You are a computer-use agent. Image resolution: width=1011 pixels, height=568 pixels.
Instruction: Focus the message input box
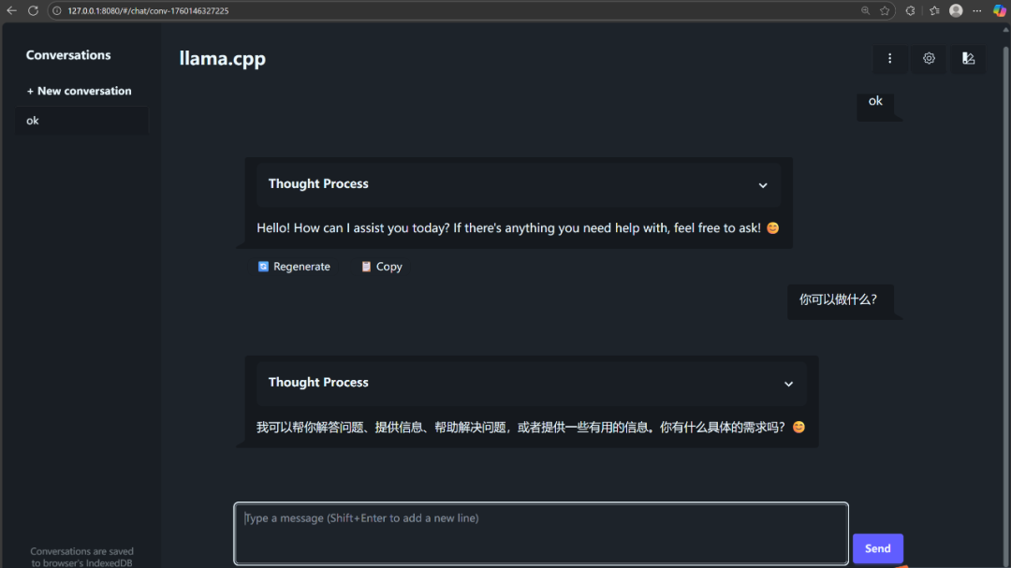(541, 533)
